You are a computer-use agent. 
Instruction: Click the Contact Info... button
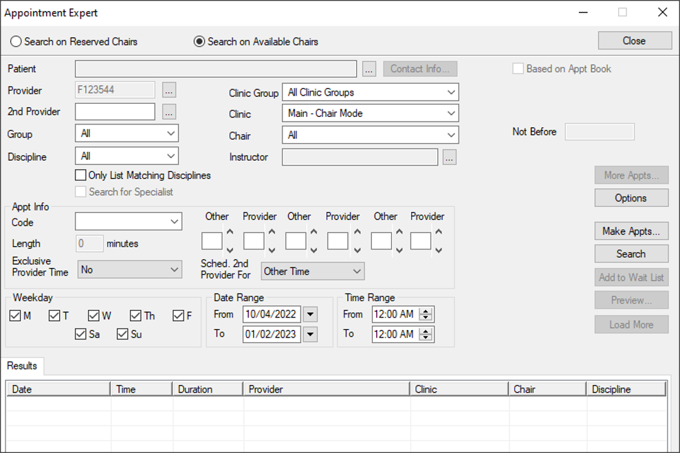420,69
